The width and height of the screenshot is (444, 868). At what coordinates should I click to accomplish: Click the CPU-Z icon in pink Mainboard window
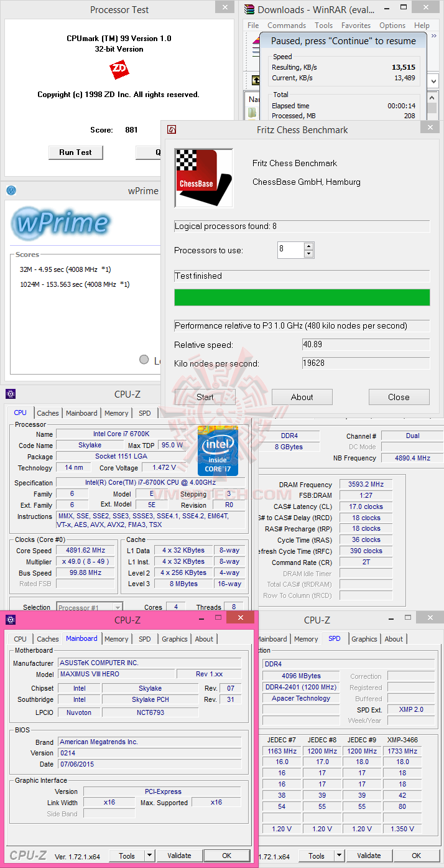[x=10, y=619]
